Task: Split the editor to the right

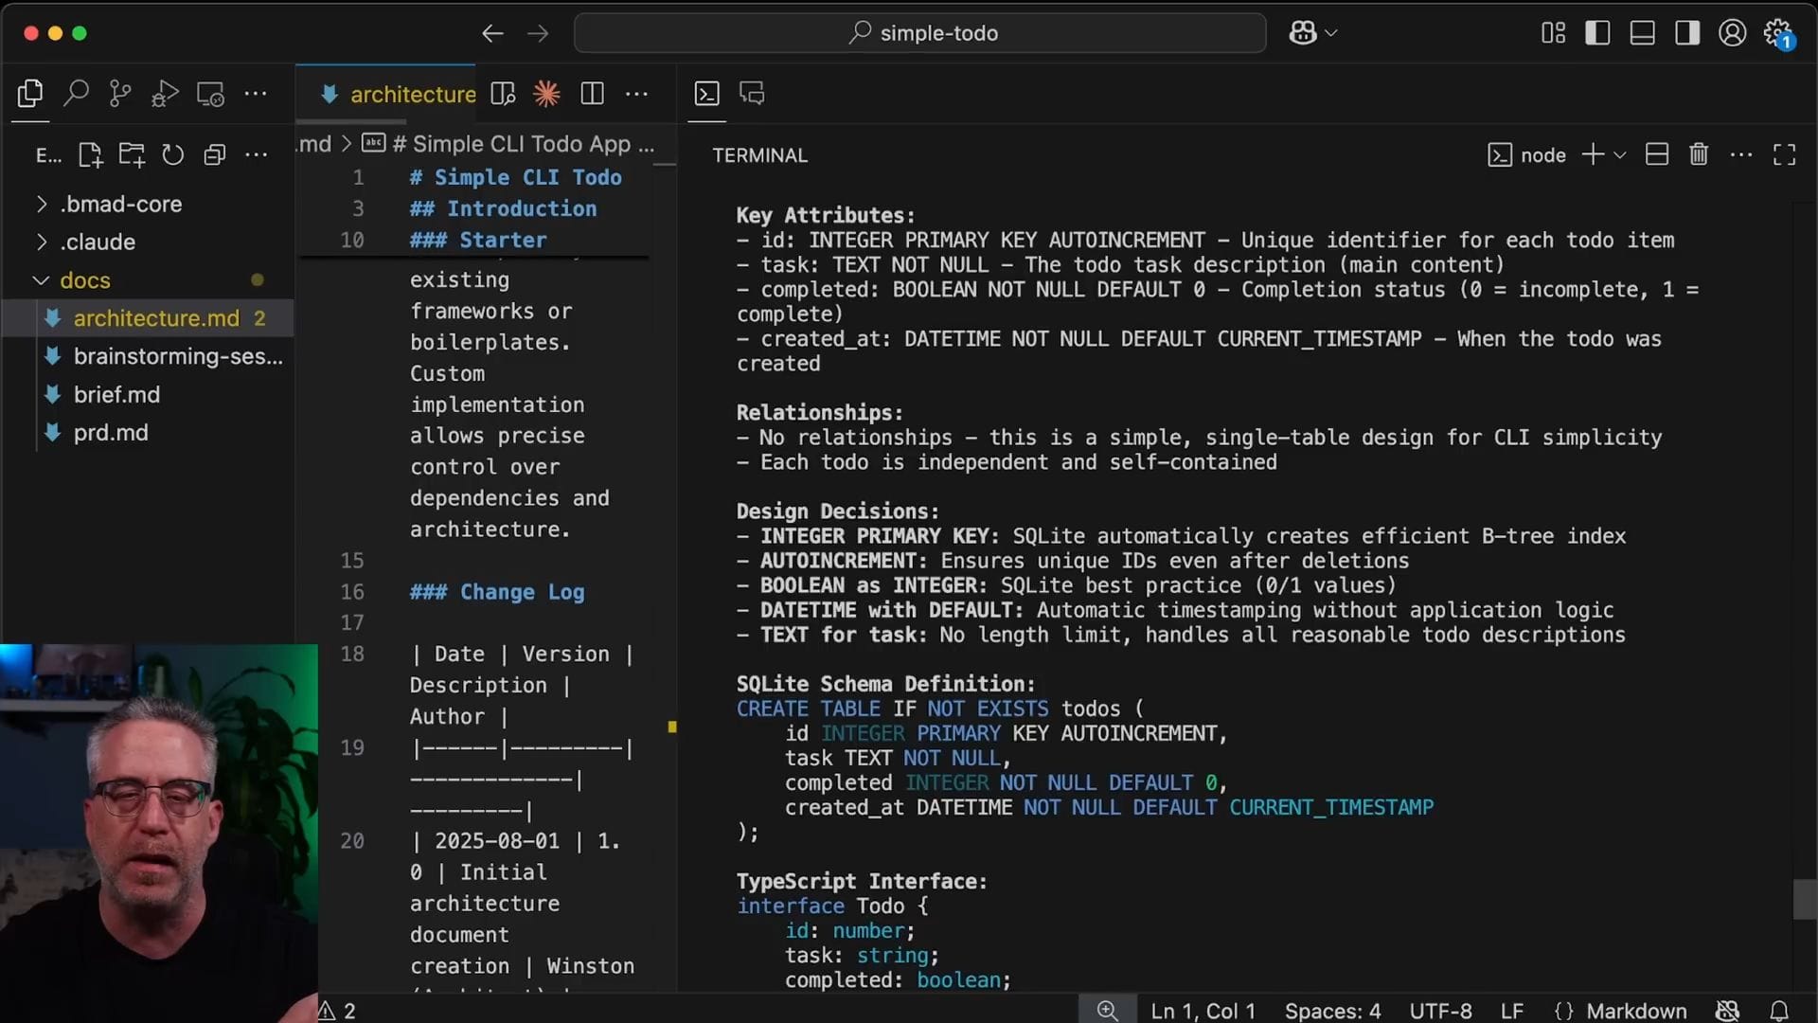Action: 592,93
